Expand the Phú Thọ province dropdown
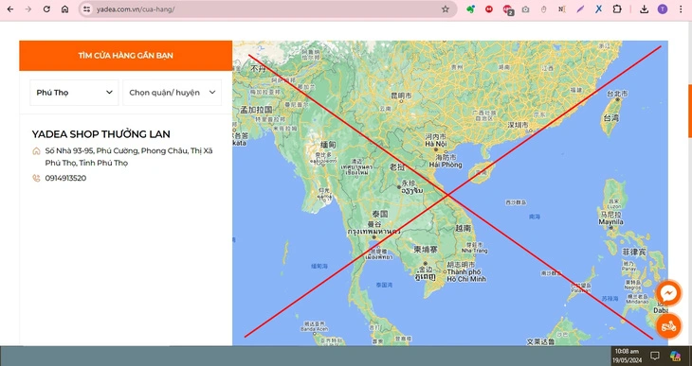 tap(74, 93)
